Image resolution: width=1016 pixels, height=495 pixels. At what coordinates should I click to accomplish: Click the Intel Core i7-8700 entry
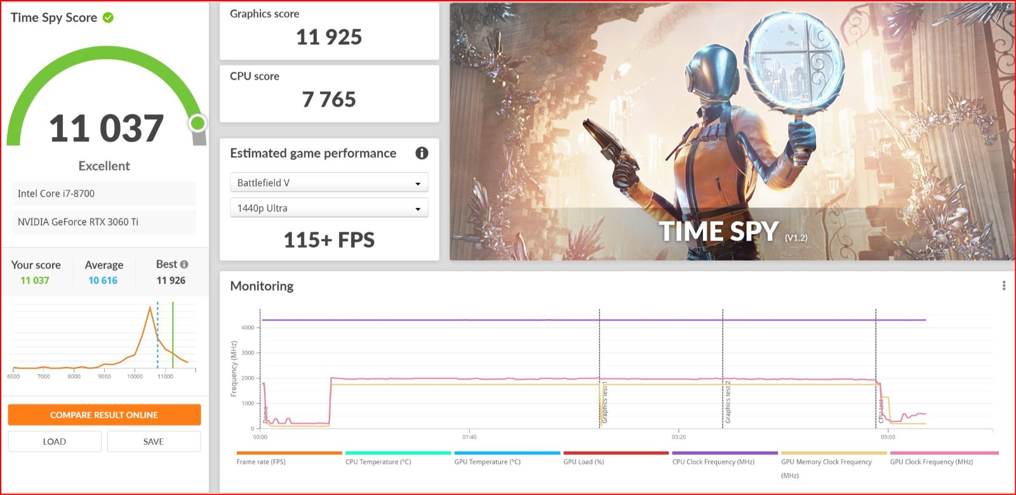pyautogui.click(x=104, y=194)
